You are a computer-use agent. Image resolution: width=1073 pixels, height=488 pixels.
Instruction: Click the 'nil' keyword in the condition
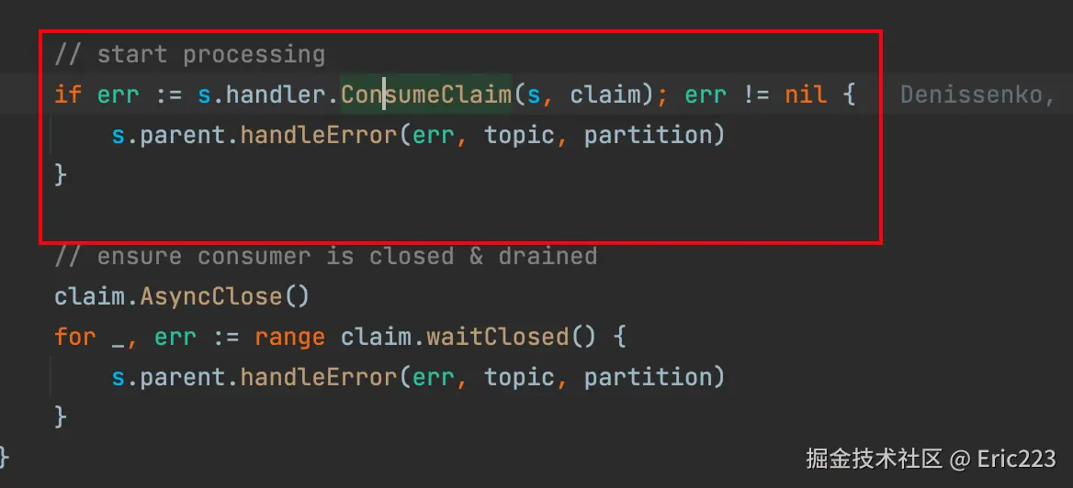(806, 94)
